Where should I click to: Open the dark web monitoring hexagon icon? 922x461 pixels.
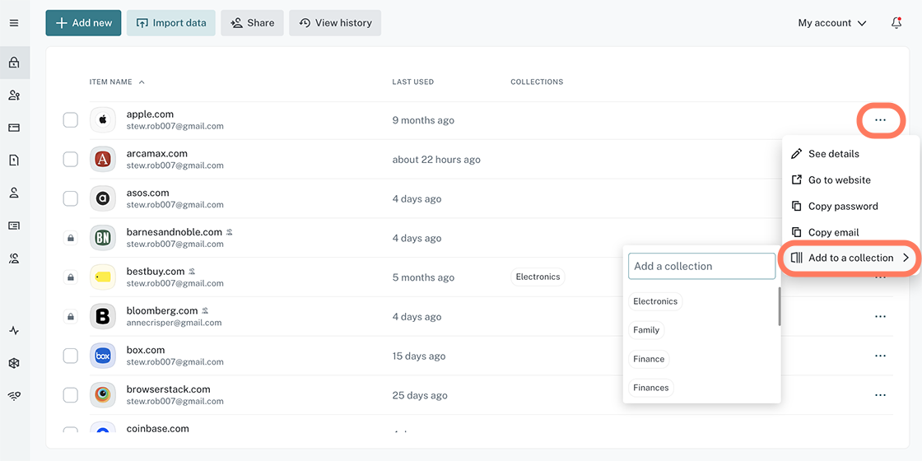point(14,363)
